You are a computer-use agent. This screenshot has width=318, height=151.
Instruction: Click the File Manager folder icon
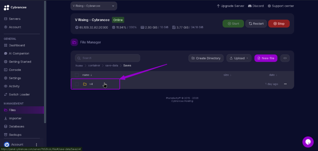click(74, 42)
